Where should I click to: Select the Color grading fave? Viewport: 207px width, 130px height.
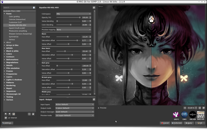[14, 16]
